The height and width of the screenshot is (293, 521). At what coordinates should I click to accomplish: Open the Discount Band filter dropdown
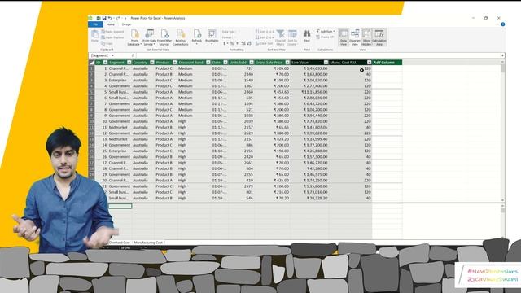[208, 63]
